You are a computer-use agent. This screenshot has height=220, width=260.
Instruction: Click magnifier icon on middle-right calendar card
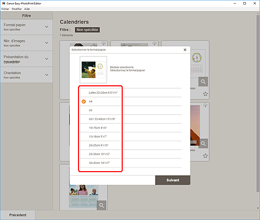203,144
